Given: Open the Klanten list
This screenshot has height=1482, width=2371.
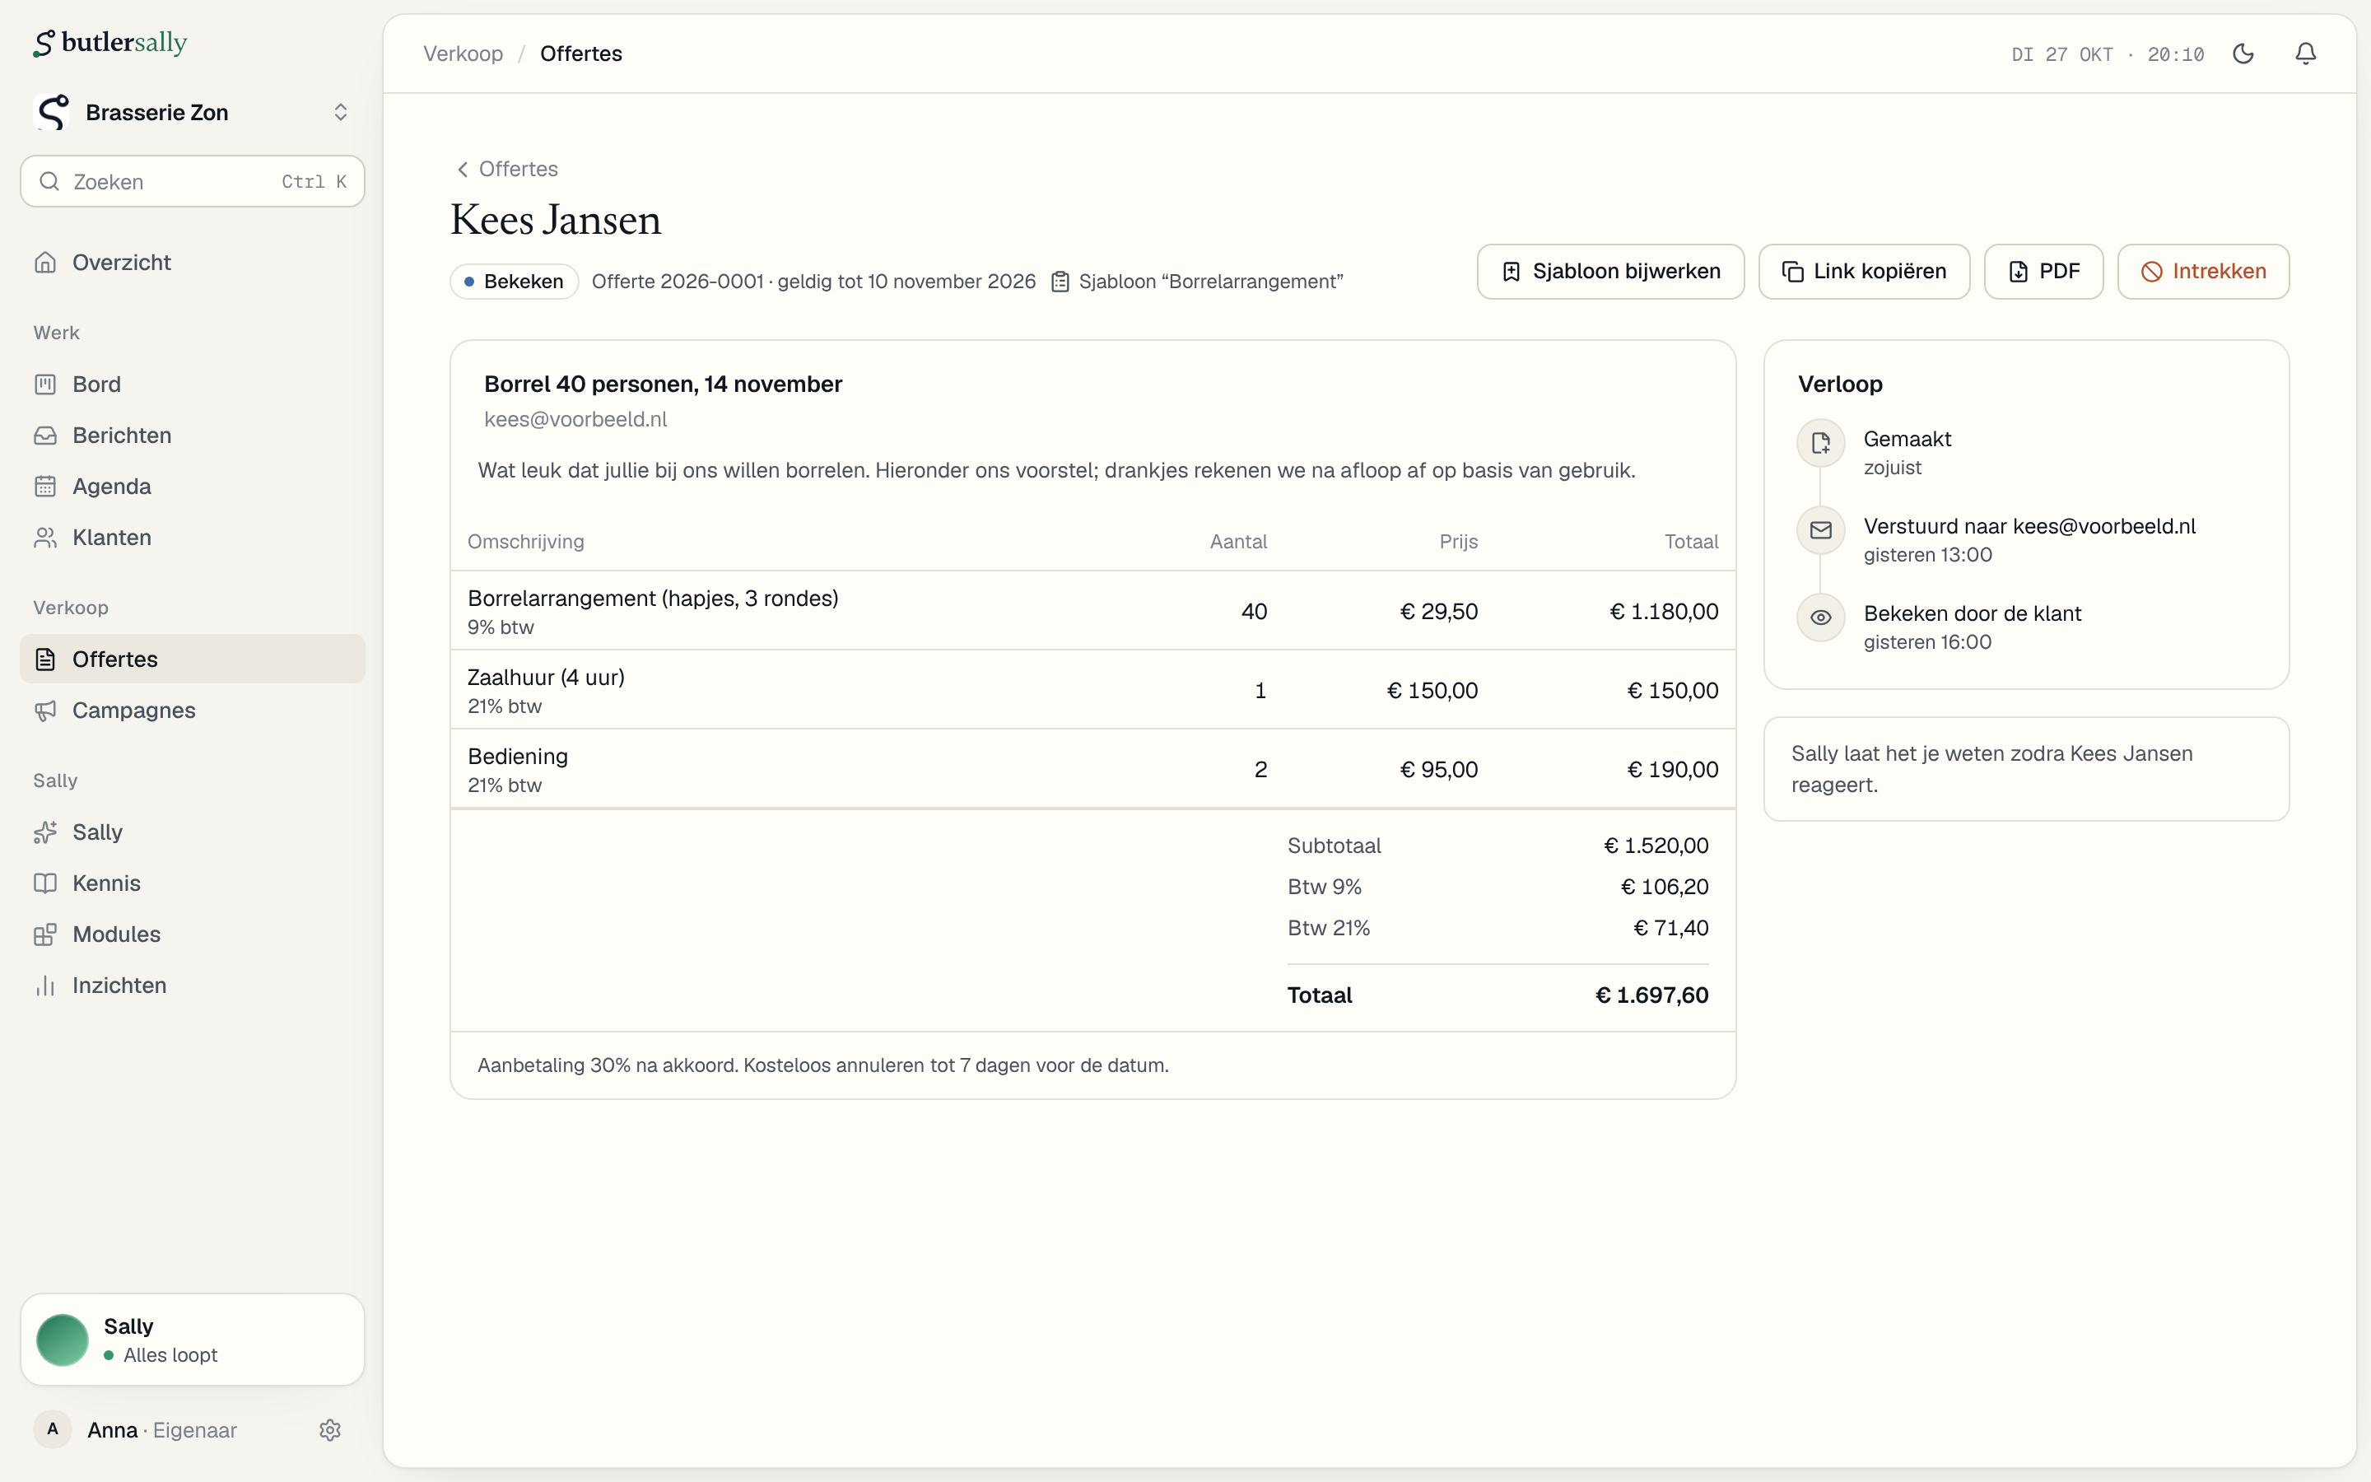Looking at the screenshot, I should (192, 537).
